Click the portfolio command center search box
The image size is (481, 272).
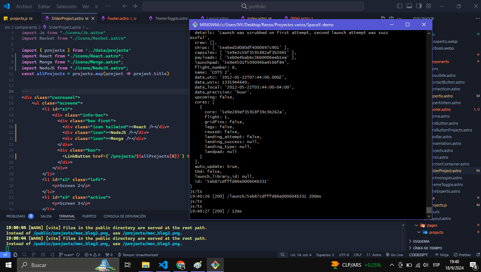click(x=253, y=6)
